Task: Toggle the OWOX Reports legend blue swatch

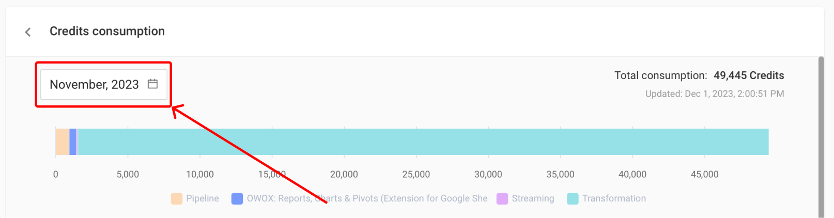Action: click(x=237, y=198)
